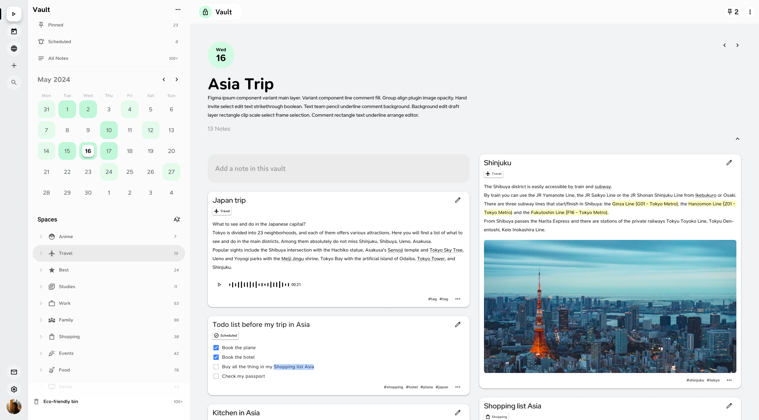Screen dimensions: 759x420
Task: Expand the Anime space
Action: point(41,237)
